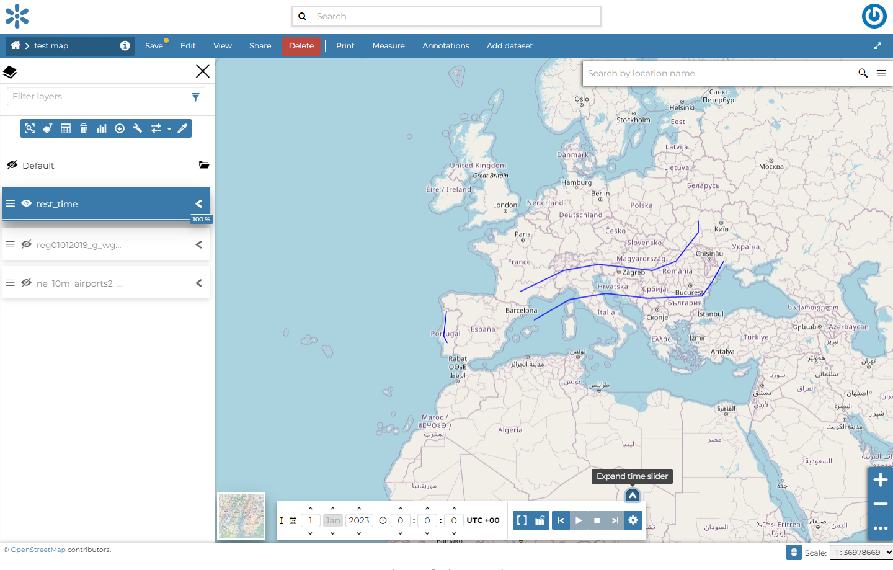Click the export data download icon
This screenshot has height=570, width=893.
[120, 128]
